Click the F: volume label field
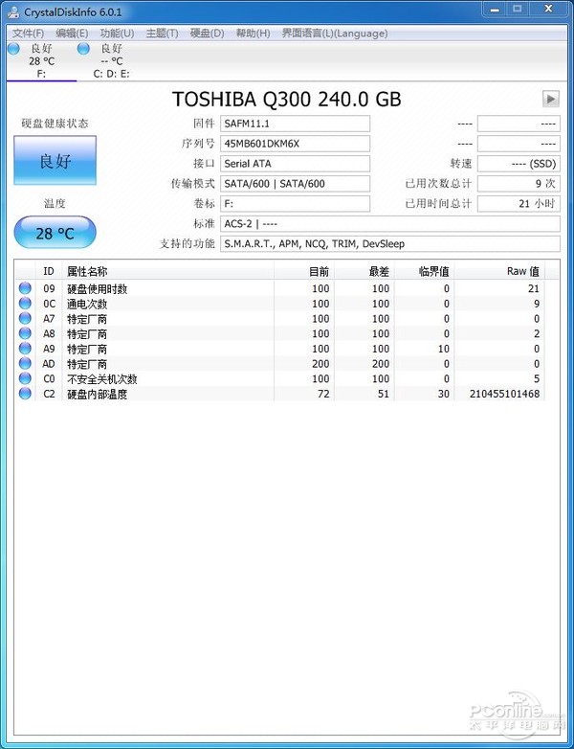574x749 pixels. click(295, 204)
